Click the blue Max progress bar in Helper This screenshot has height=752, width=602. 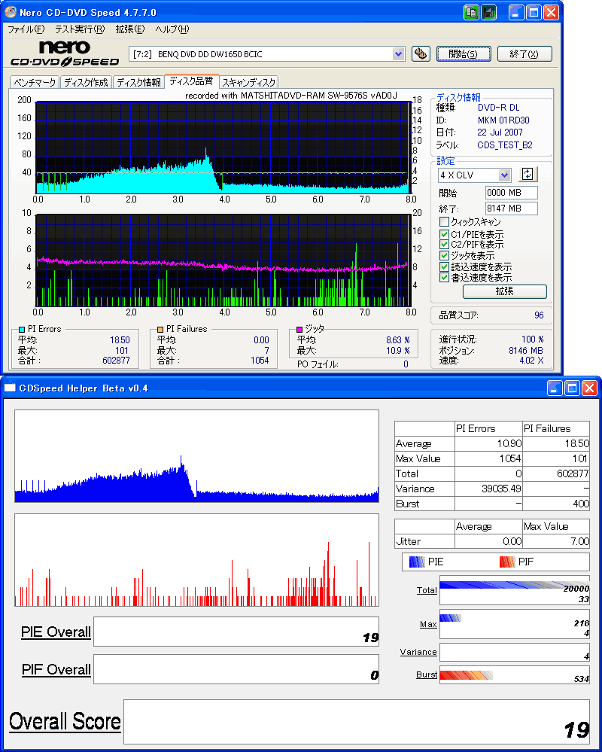(x=450, y=618)
